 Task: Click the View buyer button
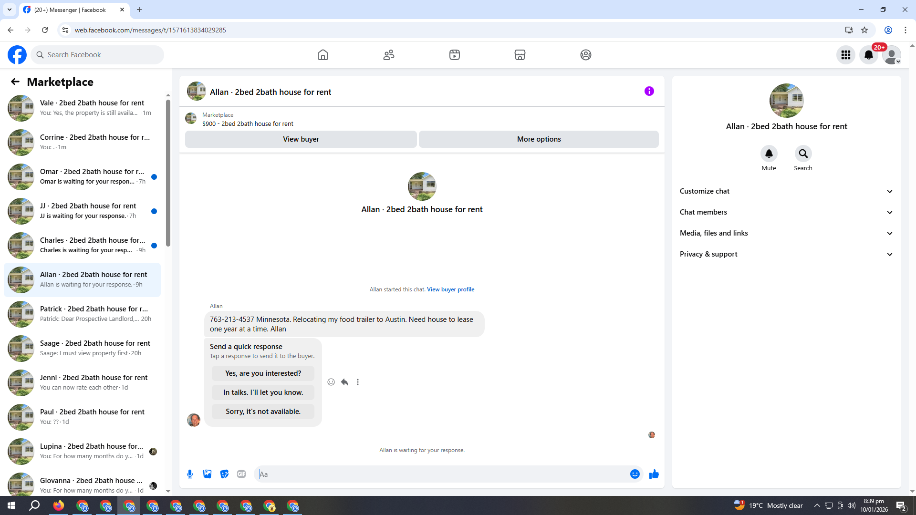tap(301, 139)
